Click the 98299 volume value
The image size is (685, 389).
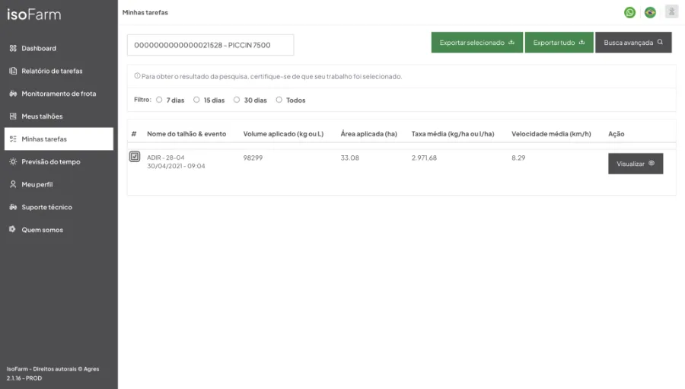[x=253, y=158]
